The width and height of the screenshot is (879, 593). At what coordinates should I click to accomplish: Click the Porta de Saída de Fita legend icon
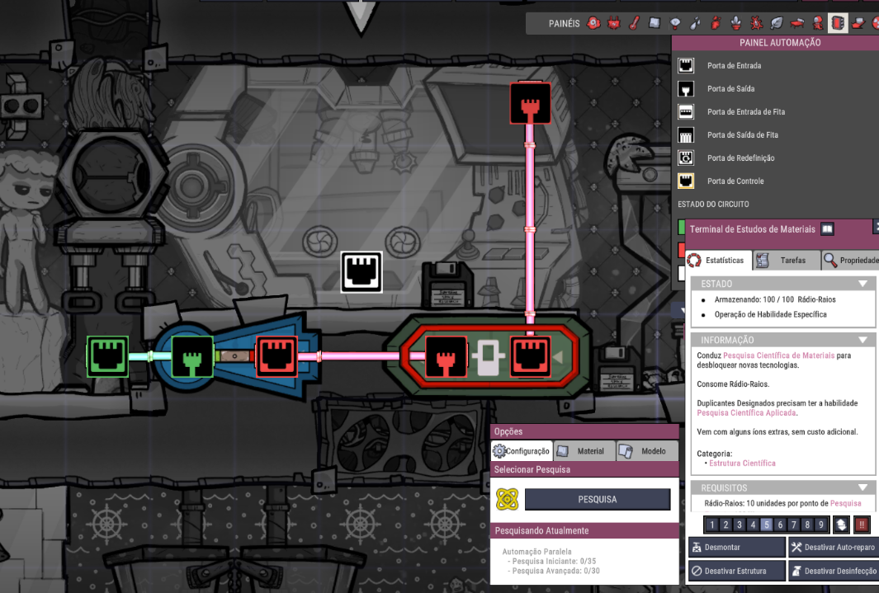tap(686, 135)
